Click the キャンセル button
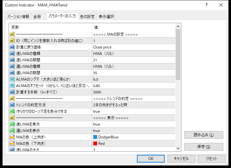 [181, 159]
